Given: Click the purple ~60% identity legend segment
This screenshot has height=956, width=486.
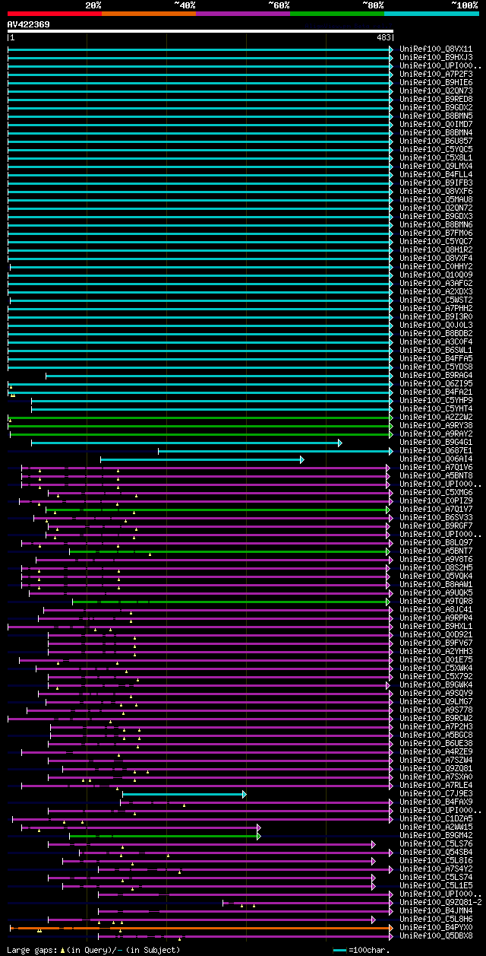Looking at the screenshot, I should [x=243, y=13].
